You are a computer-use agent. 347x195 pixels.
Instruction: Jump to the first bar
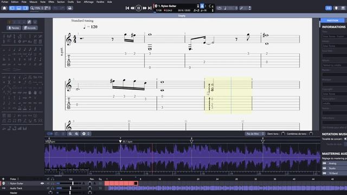pyautogui.click(x=127, y=8)
